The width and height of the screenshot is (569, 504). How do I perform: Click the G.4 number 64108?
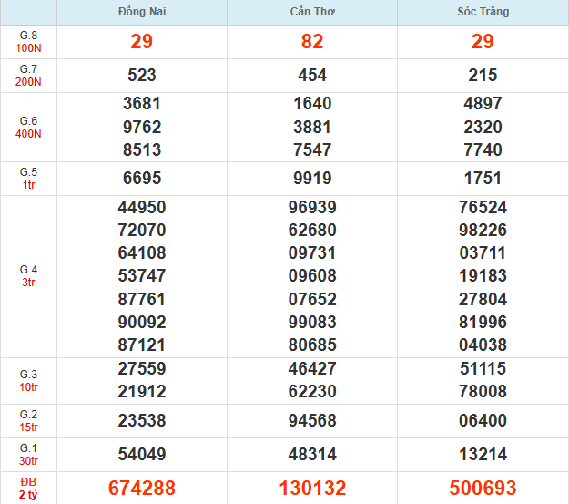click(x=142, y=252)
